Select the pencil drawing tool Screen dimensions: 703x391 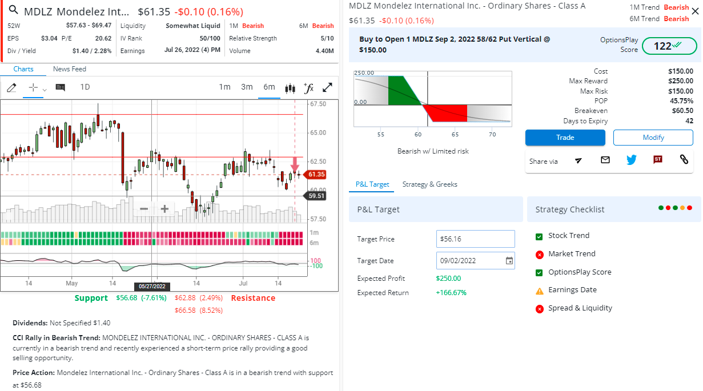(11, 87)
